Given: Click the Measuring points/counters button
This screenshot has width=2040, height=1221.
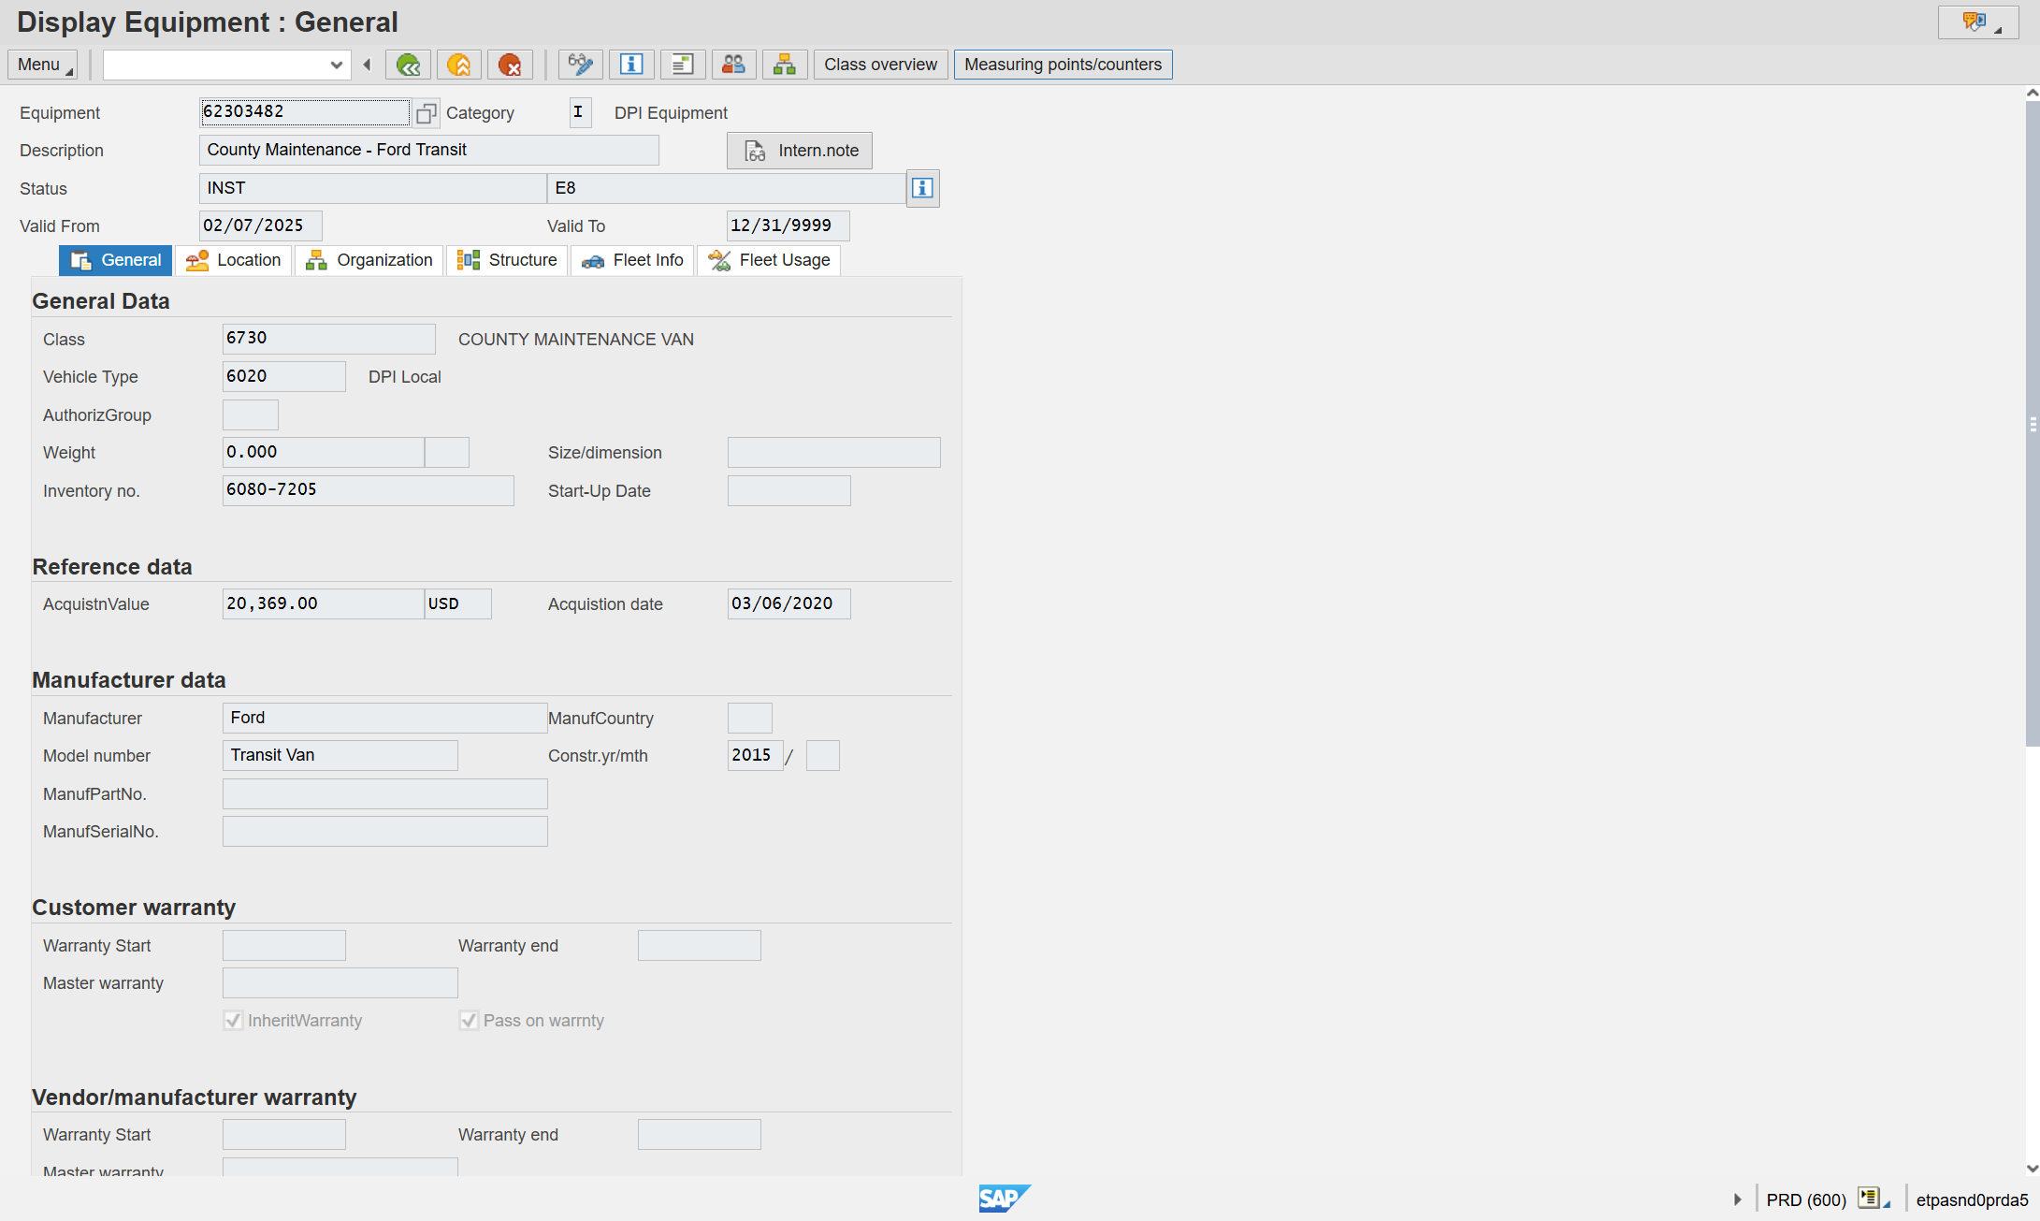Looking at the screenshot, I should click(1063, 65).
